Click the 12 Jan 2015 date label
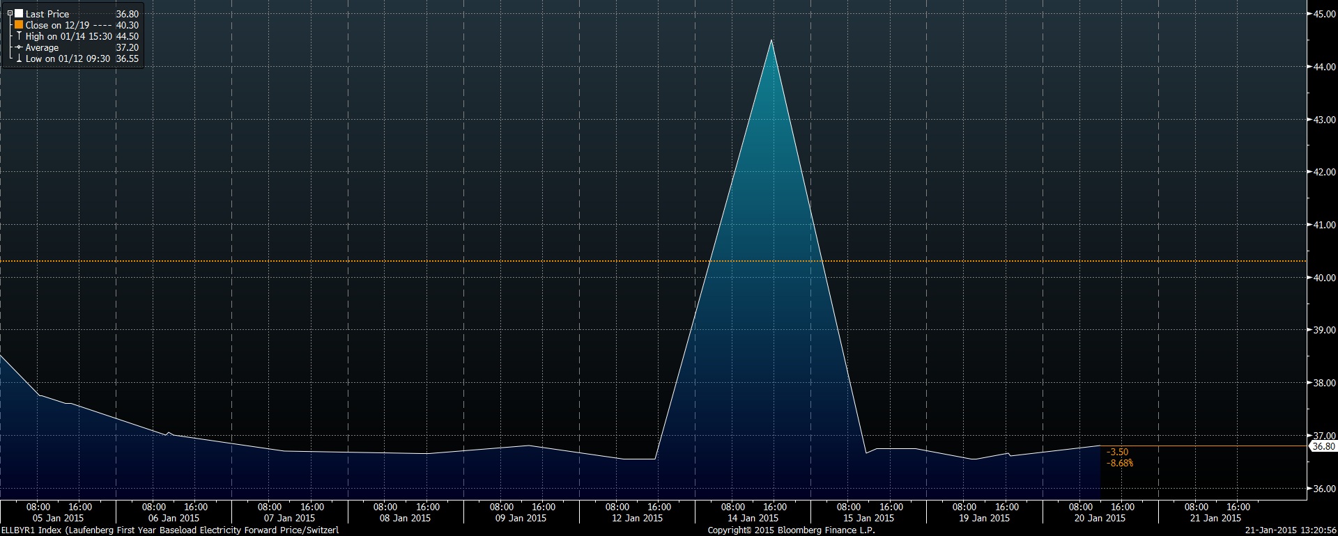1338x536 pixels. [637, 518]
